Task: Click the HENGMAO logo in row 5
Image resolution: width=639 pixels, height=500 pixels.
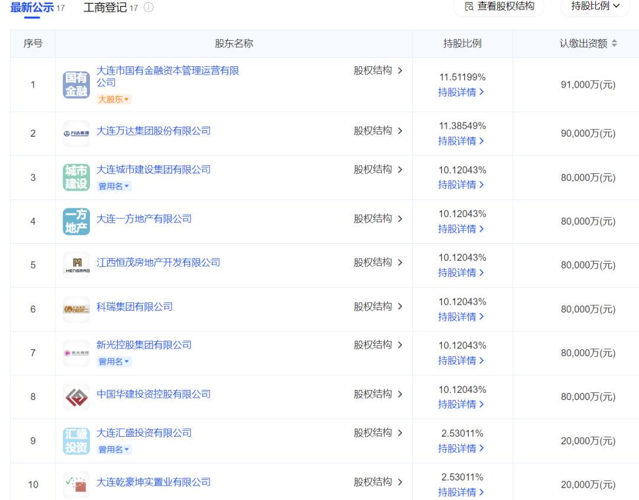Action: (x=76, y=265)
